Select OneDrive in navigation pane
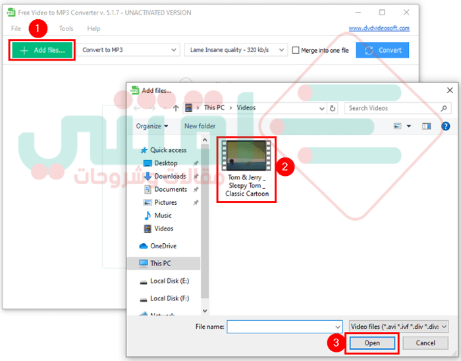This screenshot has height=361, width=461. coord(157,246)
